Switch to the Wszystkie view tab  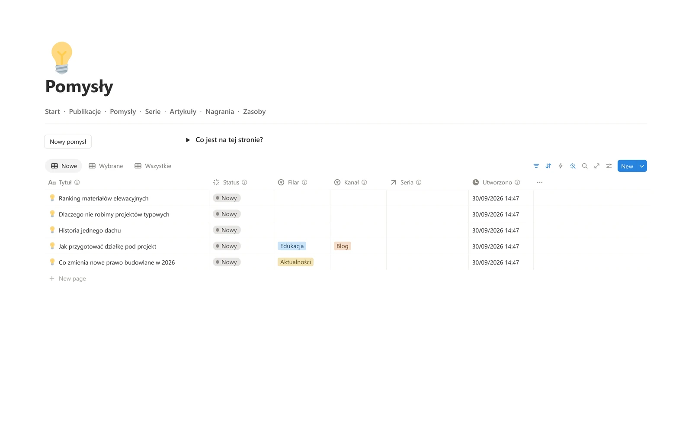pos(153,166)
